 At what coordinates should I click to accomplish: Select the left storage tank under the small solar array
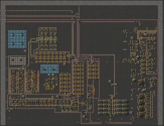49,75
